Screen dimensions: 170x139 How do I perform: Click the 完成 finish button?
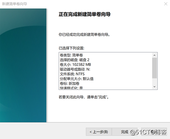tap(125, 132)
